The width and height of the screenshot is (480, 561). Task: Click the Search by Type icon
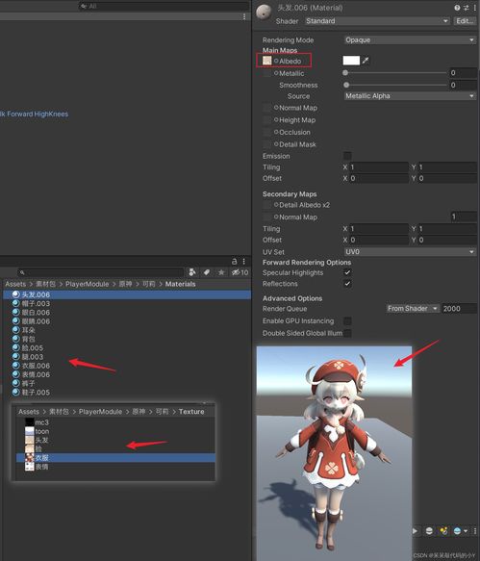(192, 272)
